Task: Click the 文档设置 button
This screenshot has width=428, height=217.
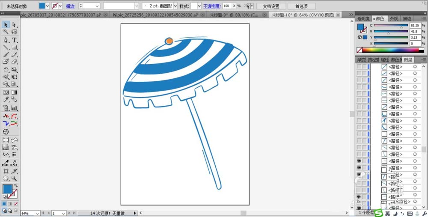Action: coord(271,6)
